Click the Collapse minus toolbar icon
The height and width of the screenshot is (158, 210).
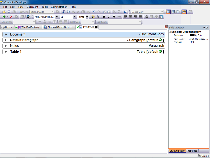click(x=109, y=12)
